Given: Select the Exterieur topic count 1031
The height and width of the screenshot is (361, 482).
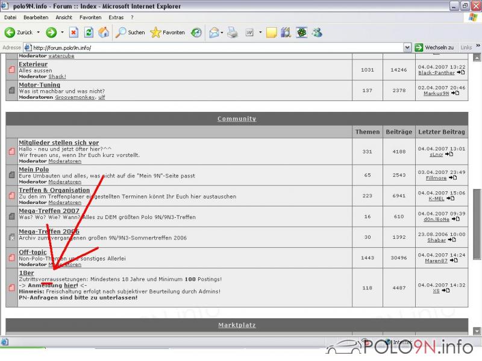Looking at the screenshot, I should [368, 70].
